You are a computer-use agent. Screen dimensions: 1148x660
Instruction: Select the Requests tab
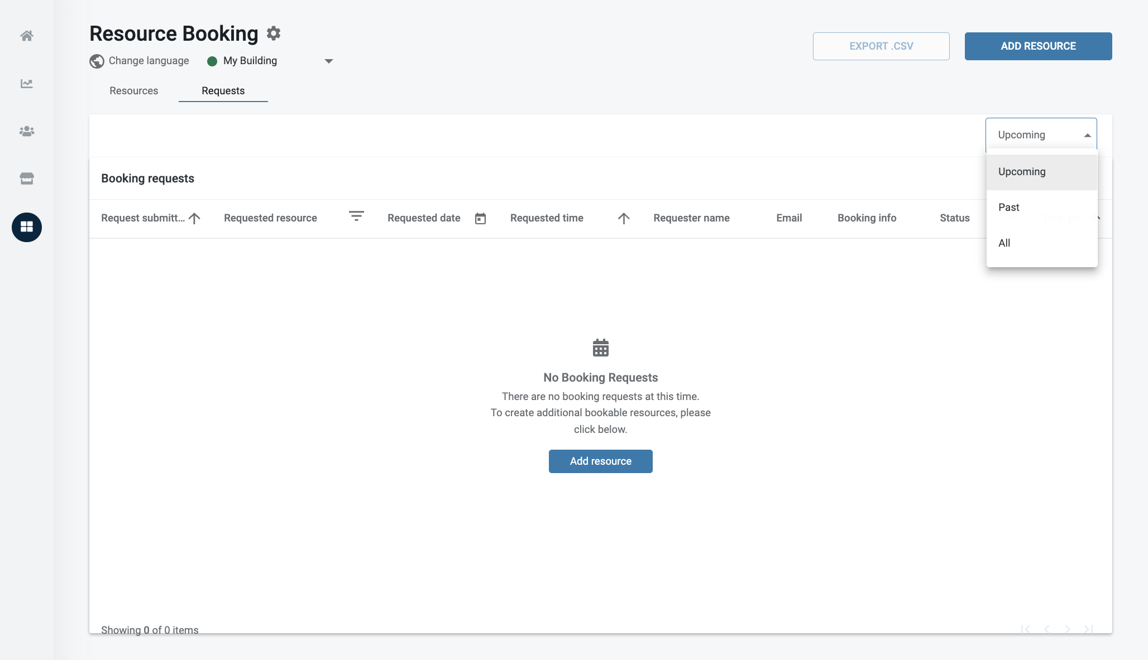(223, 91)
